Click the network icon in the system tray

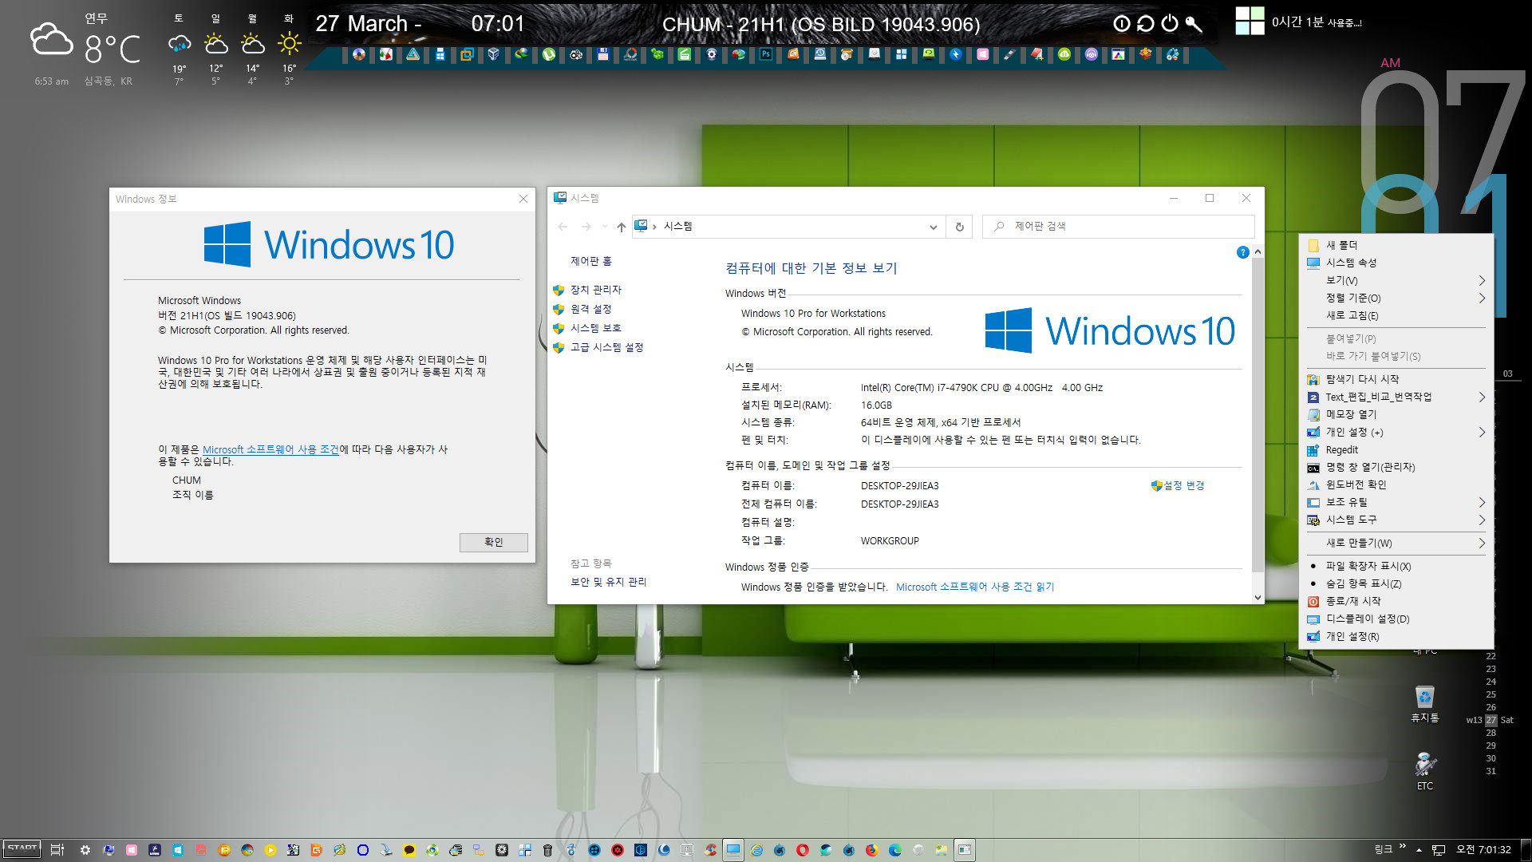click(1439, 850)
